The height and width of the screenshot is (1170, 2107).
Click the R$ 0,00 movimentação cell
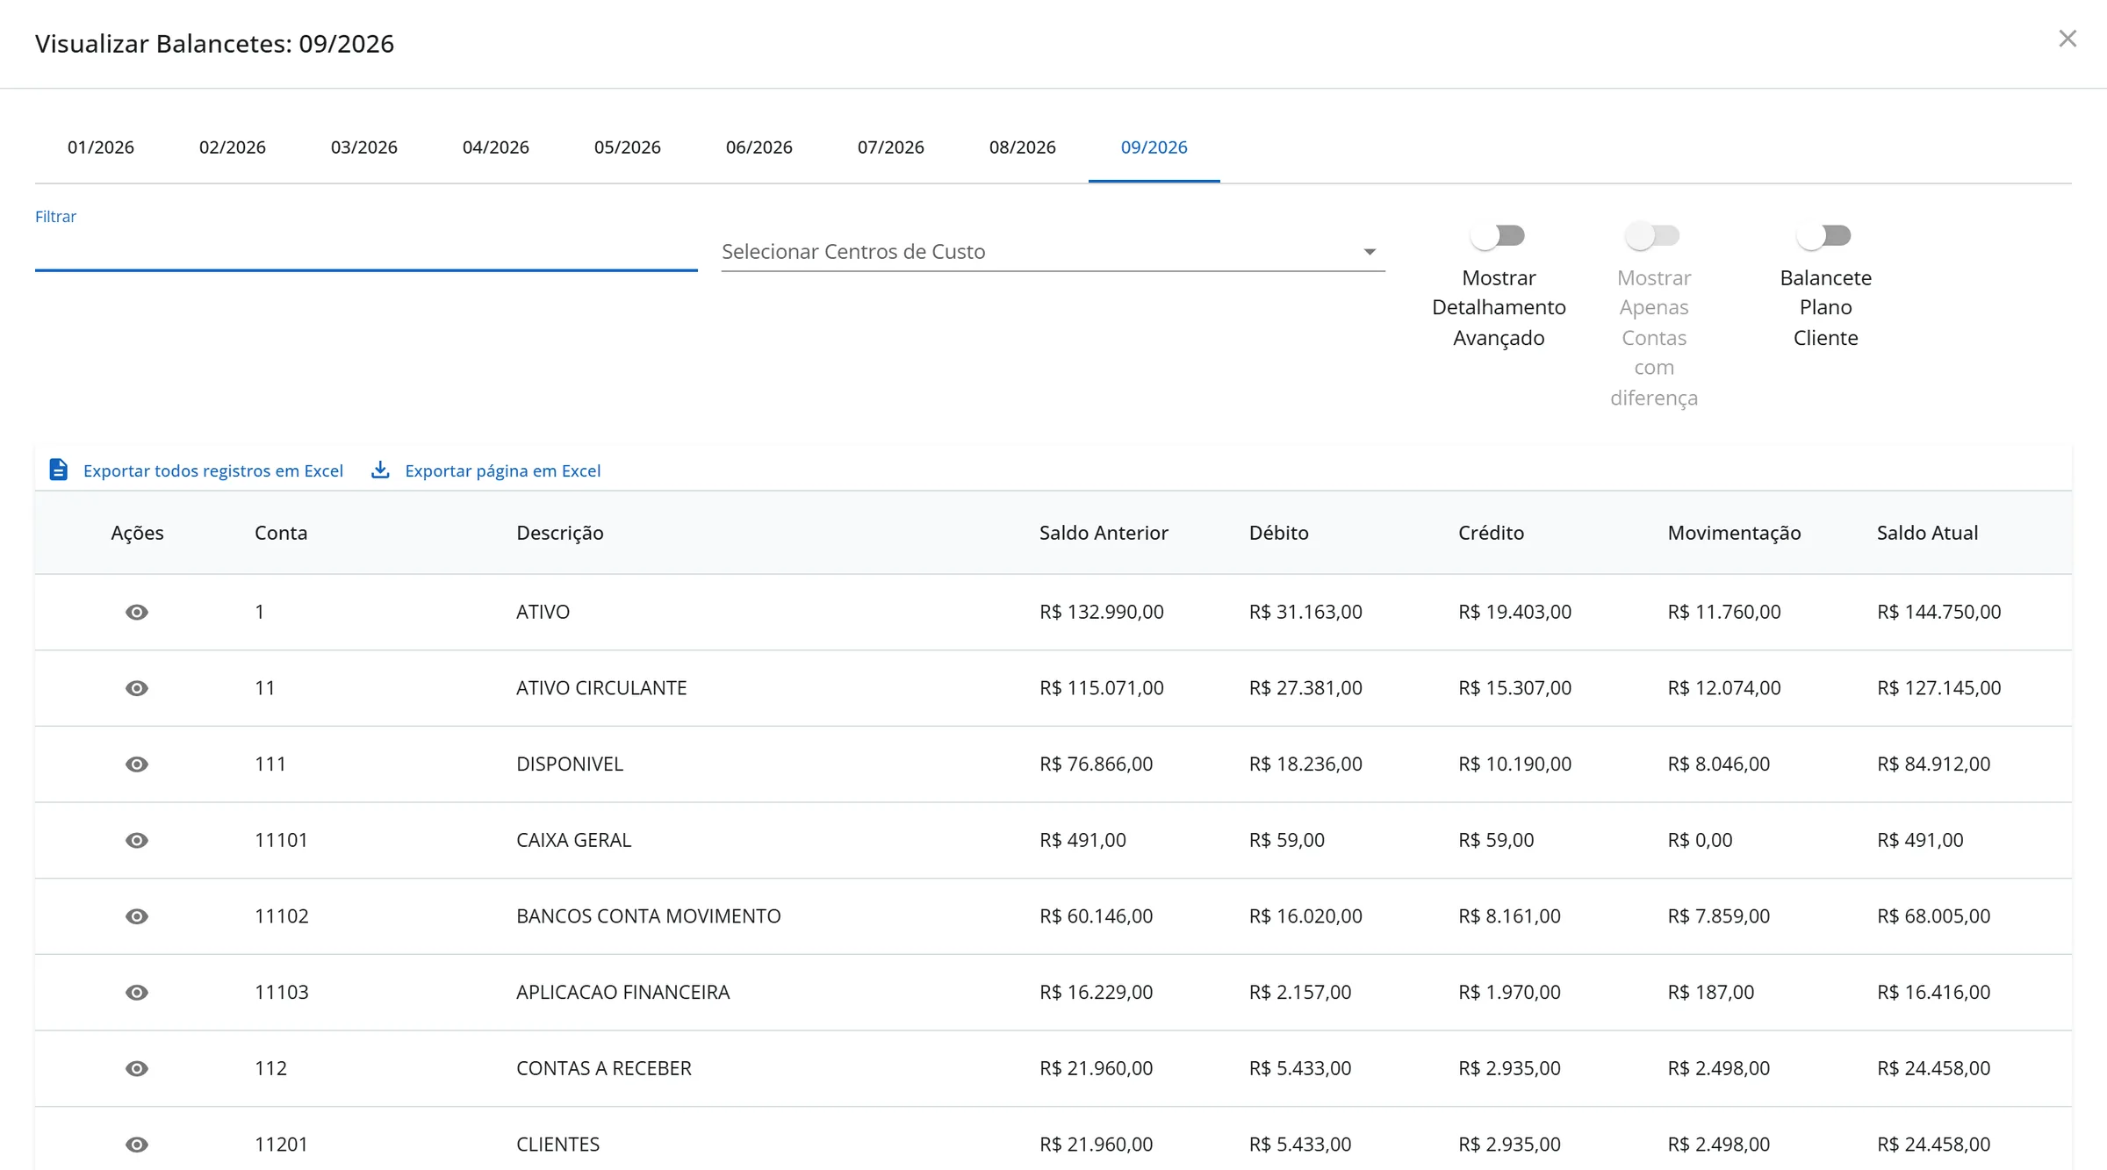1701,840
